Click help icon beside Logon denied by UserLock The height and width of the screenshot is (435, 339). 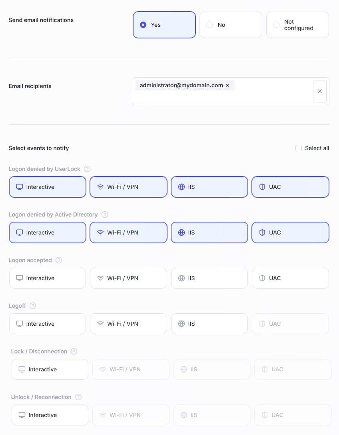click(87, 169)
